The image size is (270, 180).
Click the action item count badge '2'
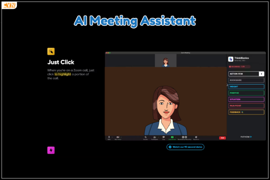[x=262, y=74]
